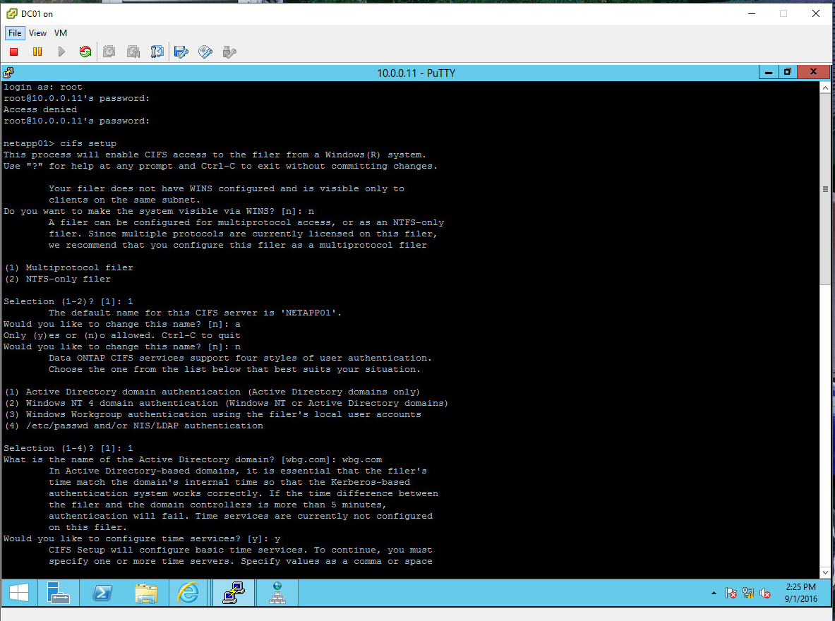Open the View menu
This screenshot has width=835, height=621.
point(37,33)
